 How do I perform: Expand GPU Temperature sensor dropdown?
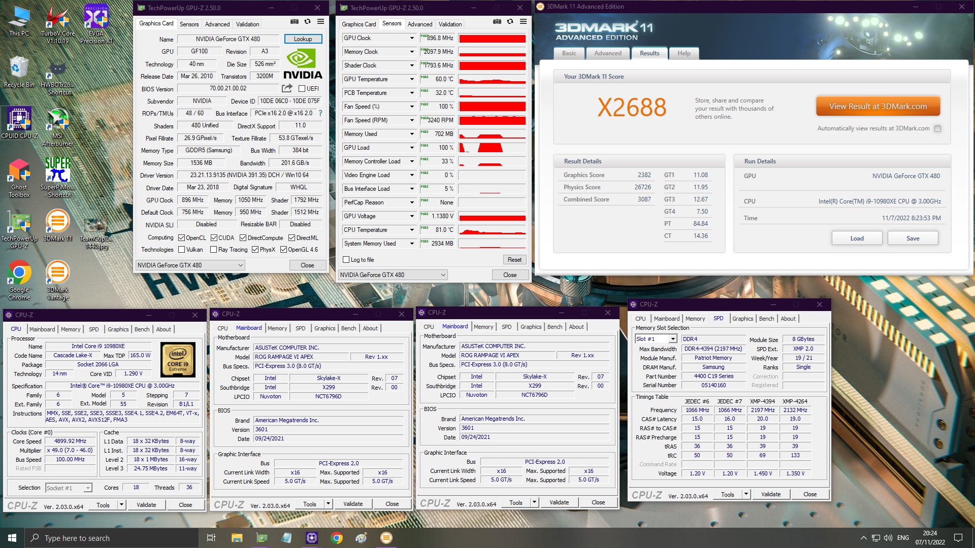(412, 79)
